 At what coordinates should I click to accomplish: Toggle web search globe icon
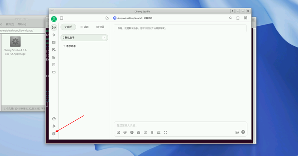[x=132, y=132]
